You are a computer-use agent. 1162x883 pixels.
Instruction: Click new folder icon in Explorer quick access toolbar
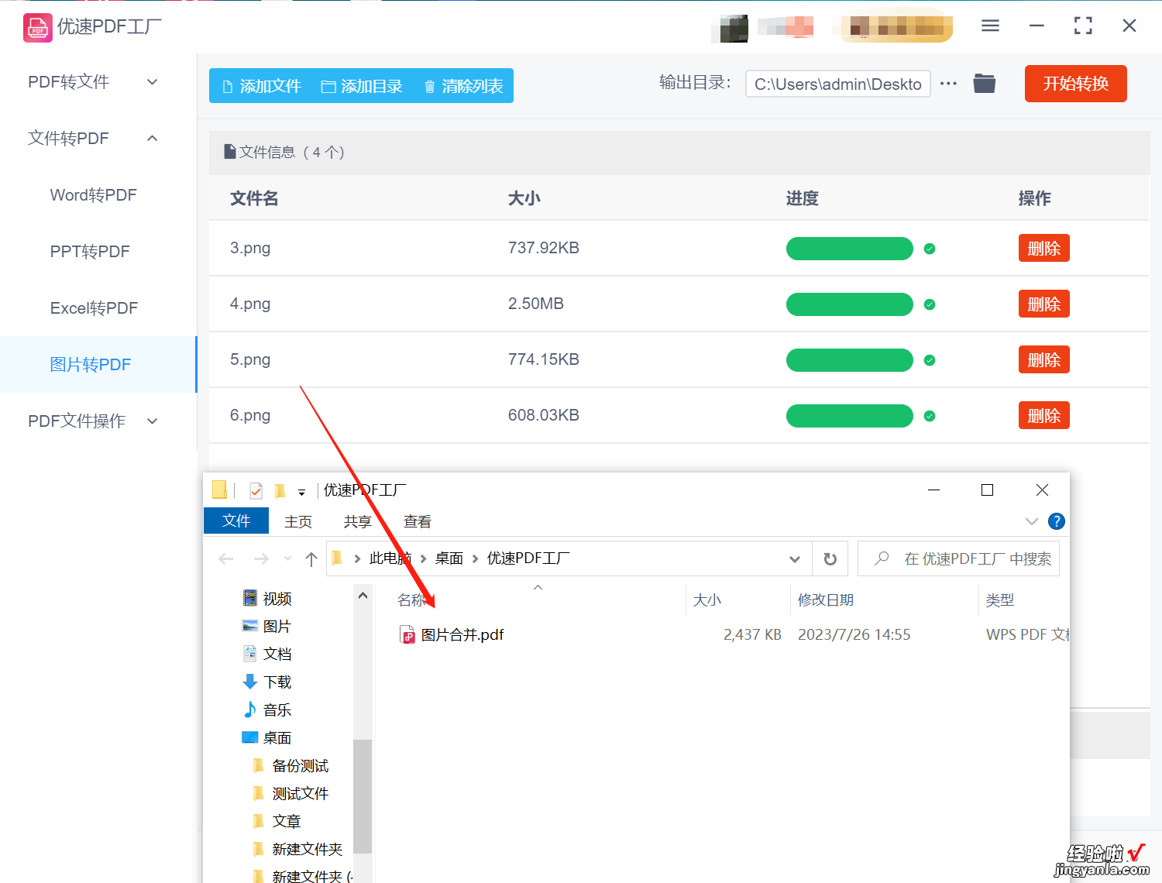280,490
